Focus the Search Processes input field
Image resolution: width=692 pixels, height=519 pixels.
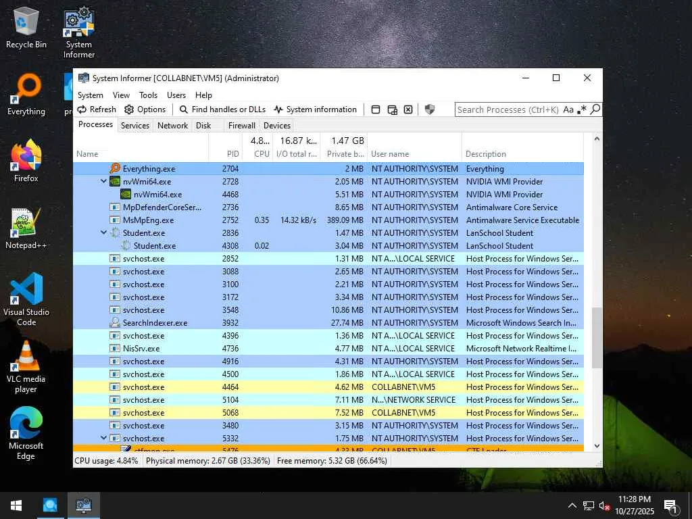click(508, 109)
